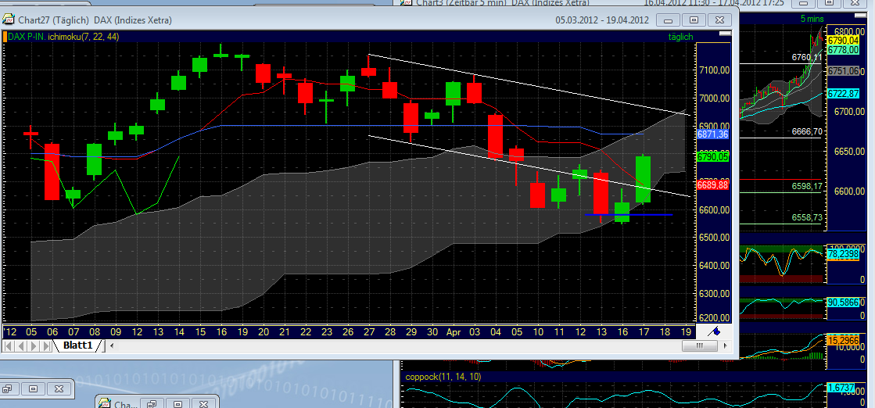The height and width of the screenshot is (408, 875).
Task: Go to previous sheet tab arrow
Action: 20,345
